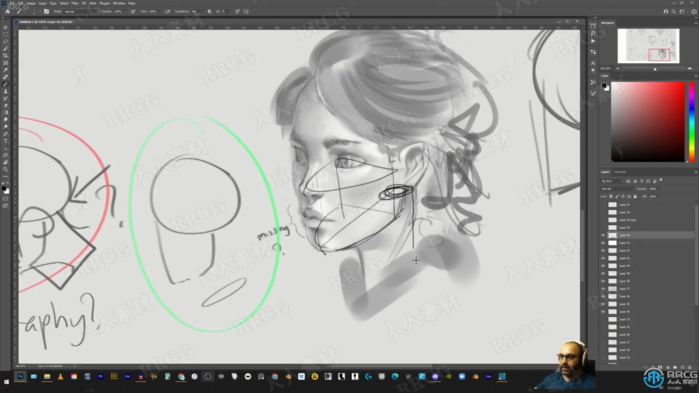Select the Zoom tool in toolbar

5,169
